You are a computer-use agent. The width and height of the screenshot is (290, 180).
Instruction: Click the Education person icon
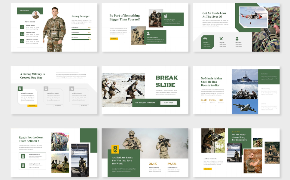tap(237, 38)
